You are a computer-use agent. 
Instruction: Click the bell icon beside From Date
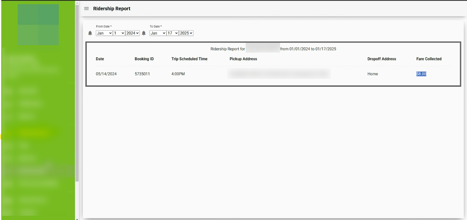[90, 33]
